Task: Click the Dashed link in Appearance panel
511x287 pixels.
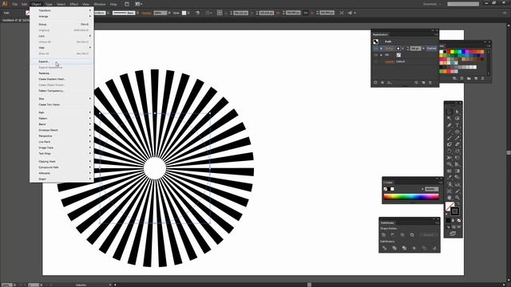Action: [x=431, y=48]
